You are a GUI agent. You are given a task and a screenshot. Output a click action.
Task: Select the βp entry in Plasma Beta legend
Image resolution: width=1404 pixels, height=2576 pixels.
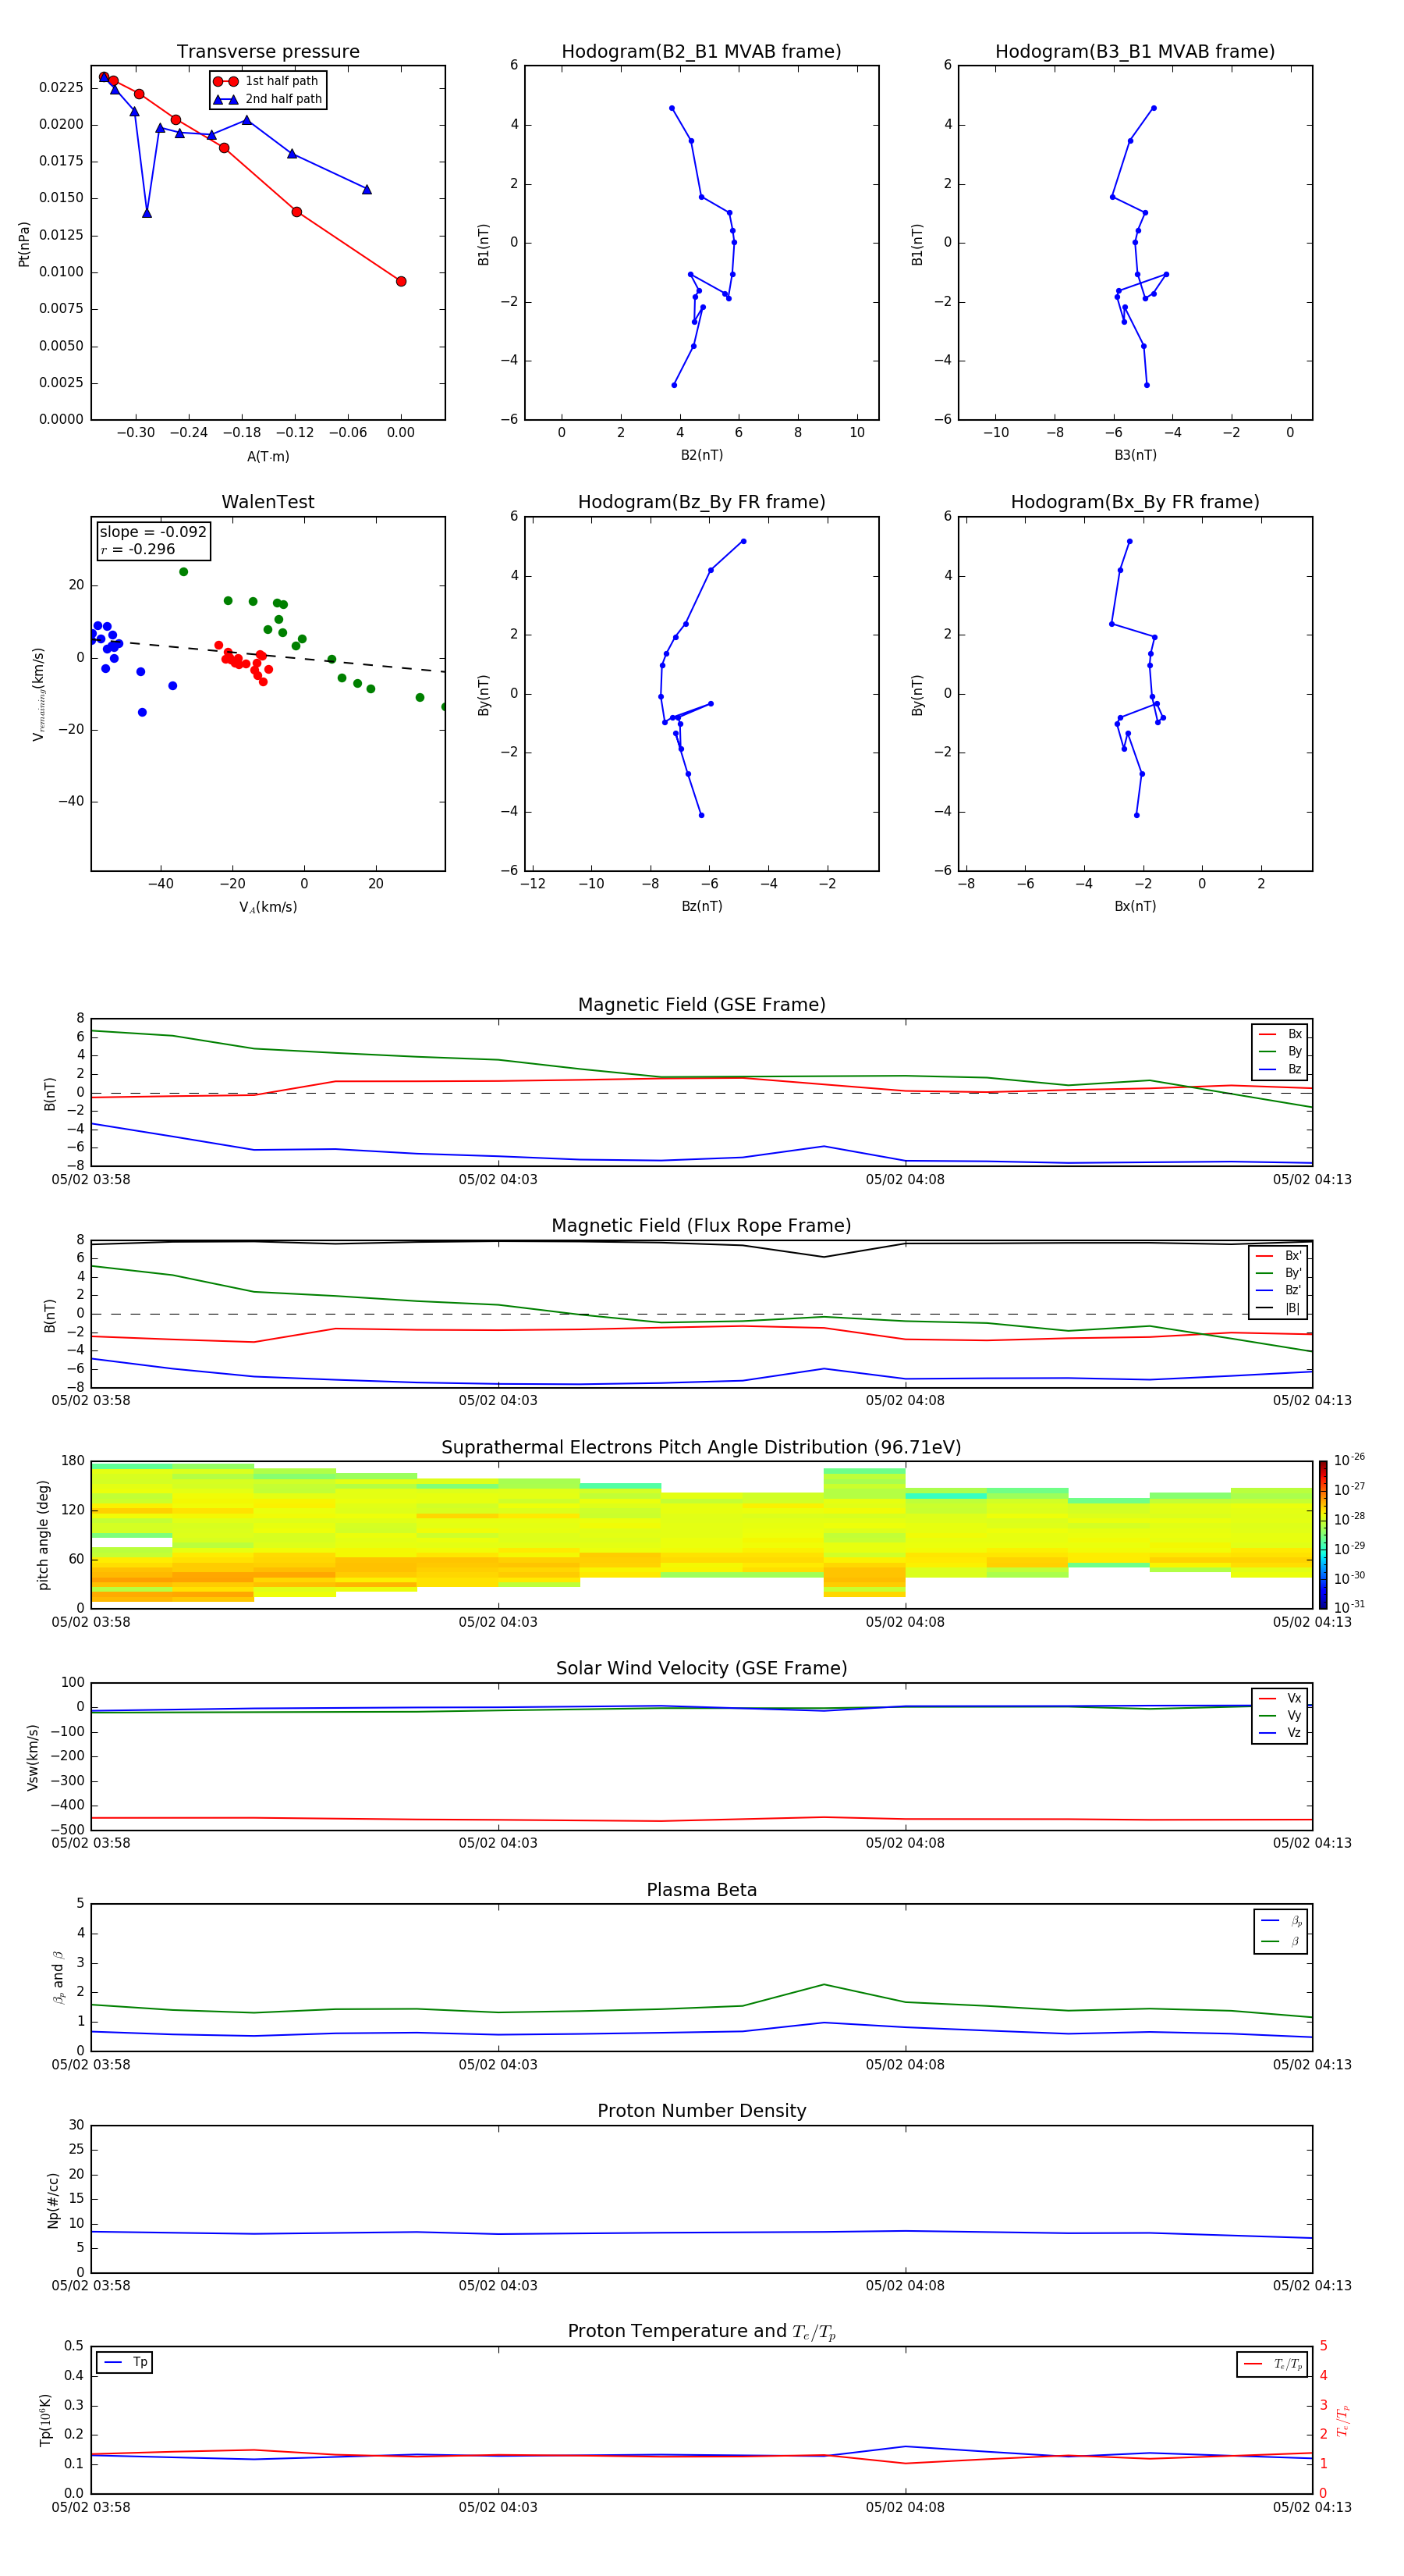coord(1281,1921)
